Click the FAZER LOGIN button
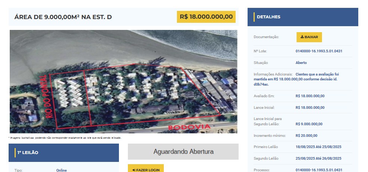Screen dimensions: 368x172 [x=146, y=168]
